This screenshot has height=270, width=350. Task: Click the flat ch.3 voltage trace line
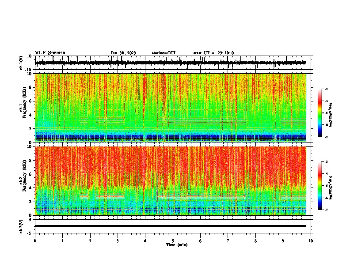[x=170, y=226]
